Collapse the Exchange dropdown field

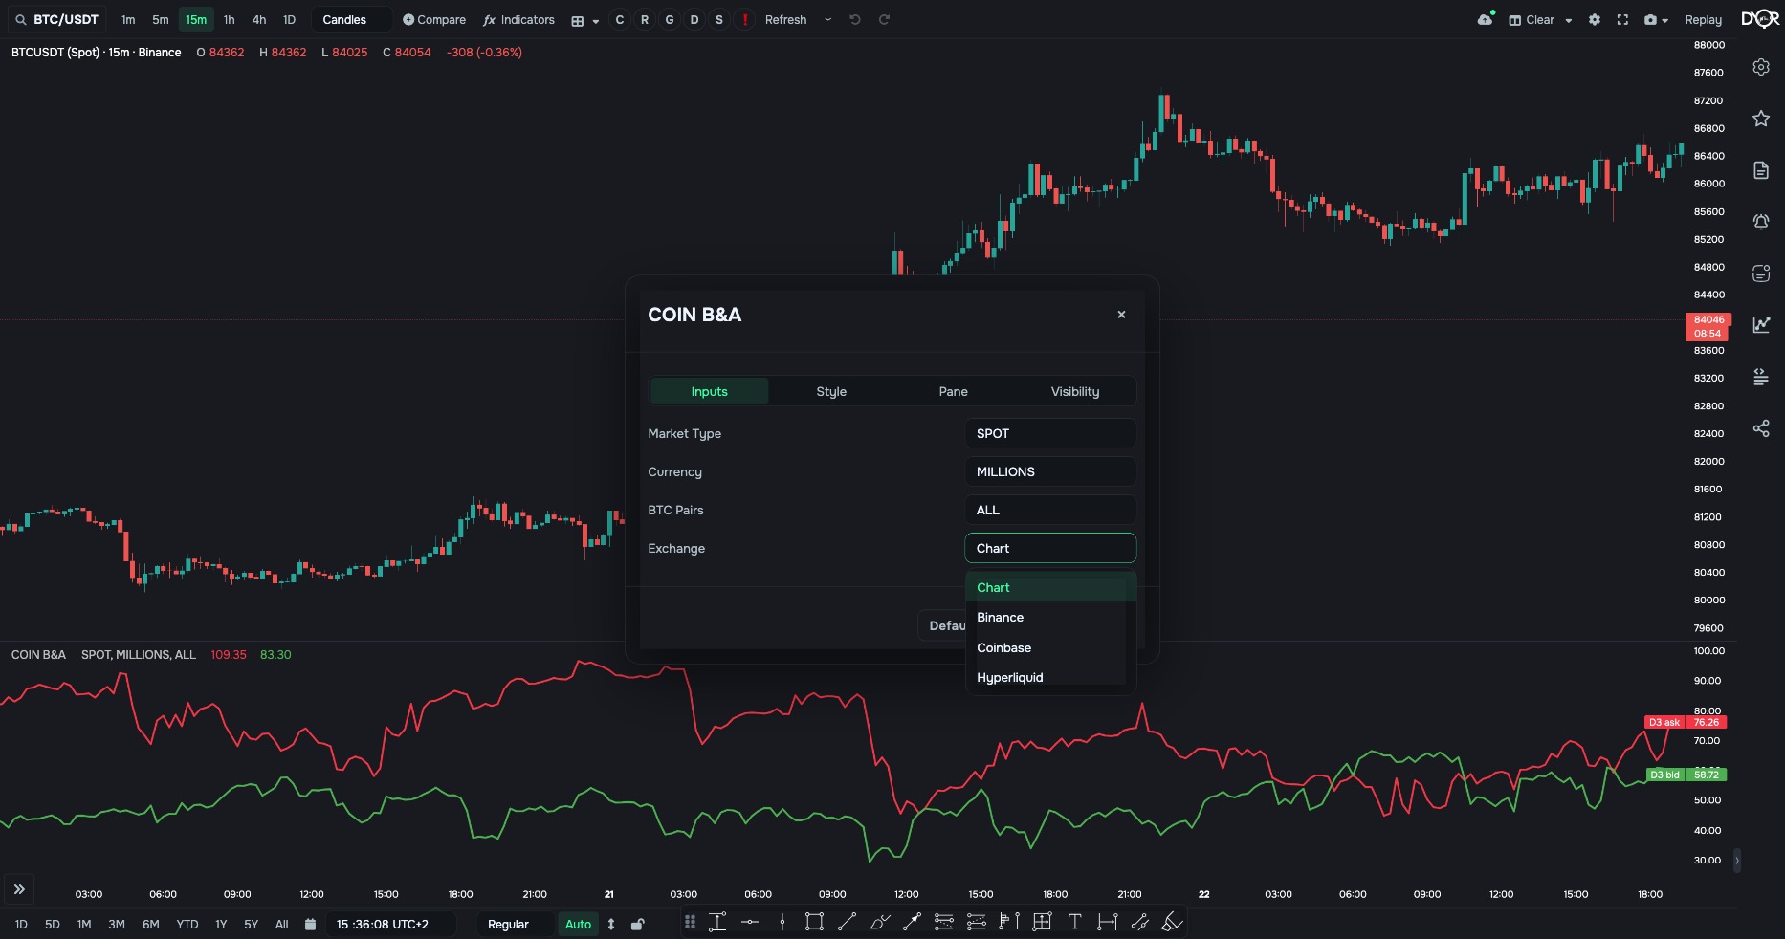(x=1050, y=548)
